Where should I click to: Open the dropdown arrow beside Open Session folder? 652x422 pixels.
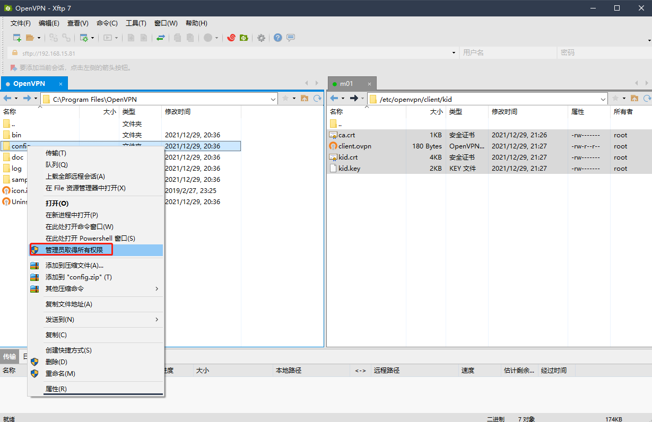tap(39, 38)
